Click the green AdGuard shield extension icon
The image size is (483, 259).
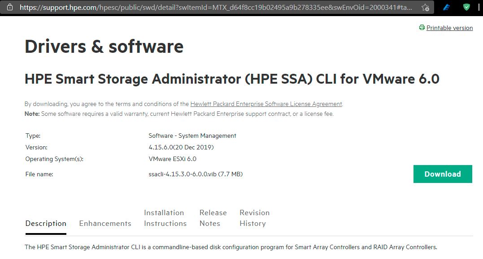tap(466, 7)
